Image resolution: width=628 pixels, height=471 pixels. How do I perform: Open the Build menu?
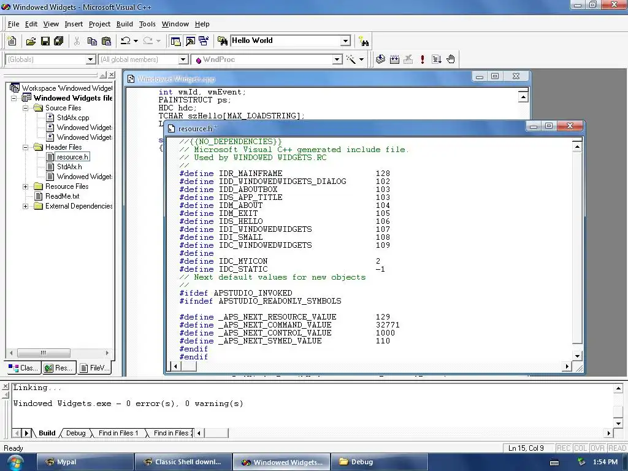(x=124, y=24)
